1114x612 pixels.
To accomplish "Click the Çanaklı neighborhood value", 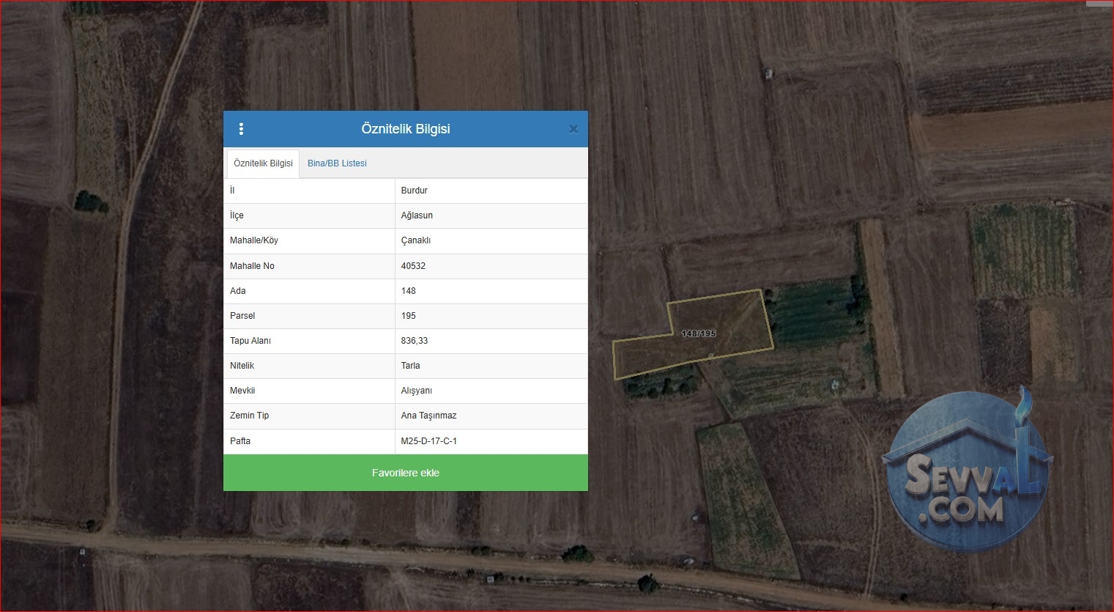I will click(x=415, y=240).
